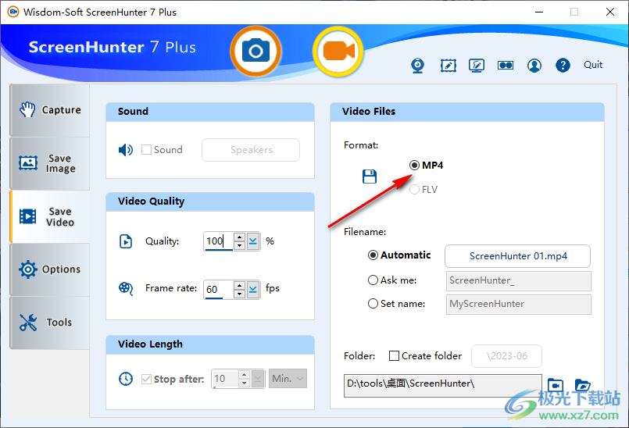Click the ScreenHunter app logo in title bar

coord(13,12)
